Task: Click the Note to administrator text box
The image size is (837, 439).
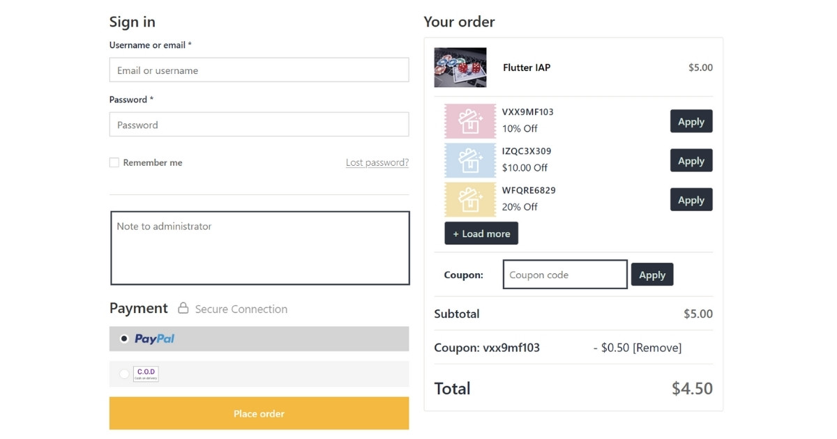Action: pos(259,247)
